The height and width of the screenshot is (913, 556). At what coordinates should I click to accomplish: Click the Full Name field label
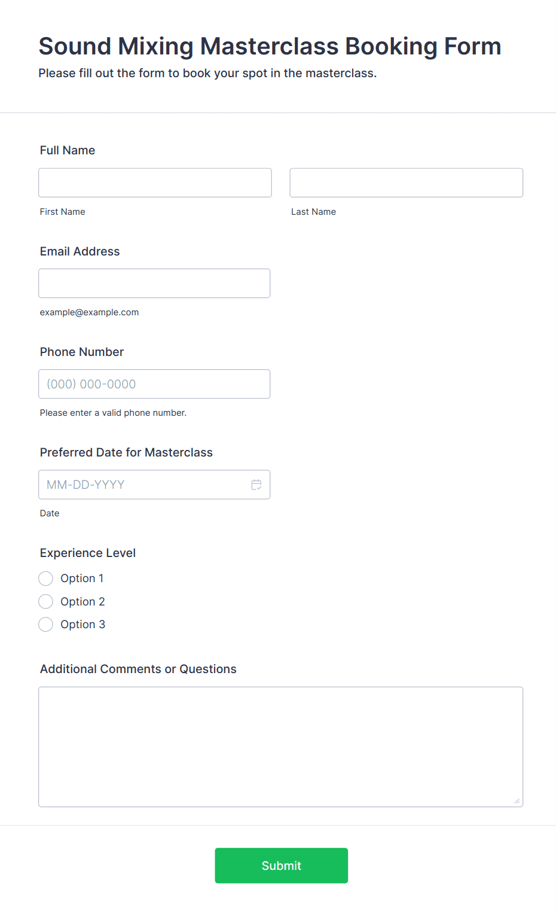click(x=68, y=150)
